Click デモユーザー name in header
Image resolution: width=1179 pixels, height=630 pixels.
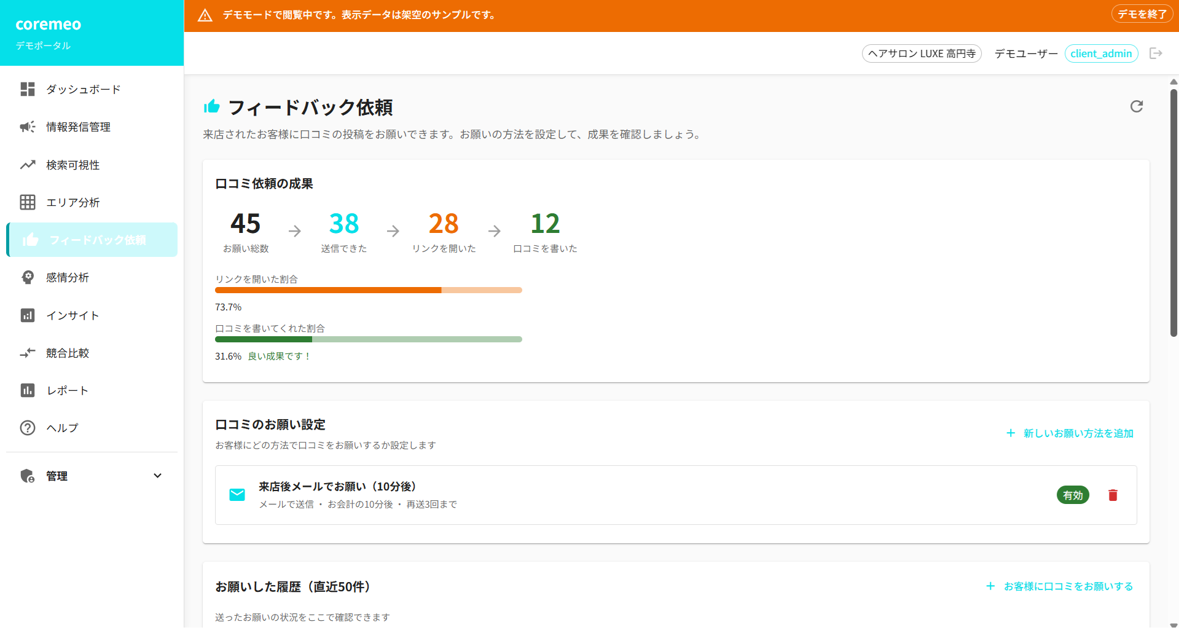[x=1026, y=53]
